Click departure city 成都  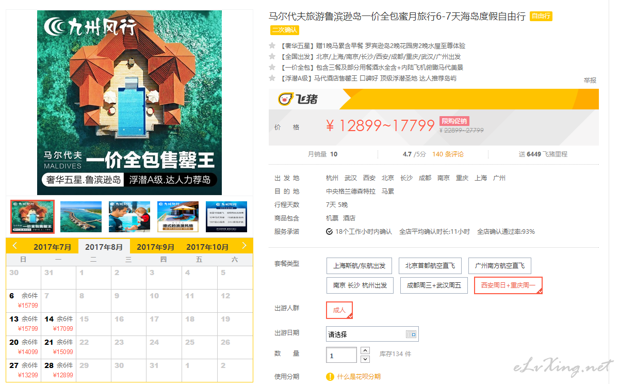coord(425,178)
